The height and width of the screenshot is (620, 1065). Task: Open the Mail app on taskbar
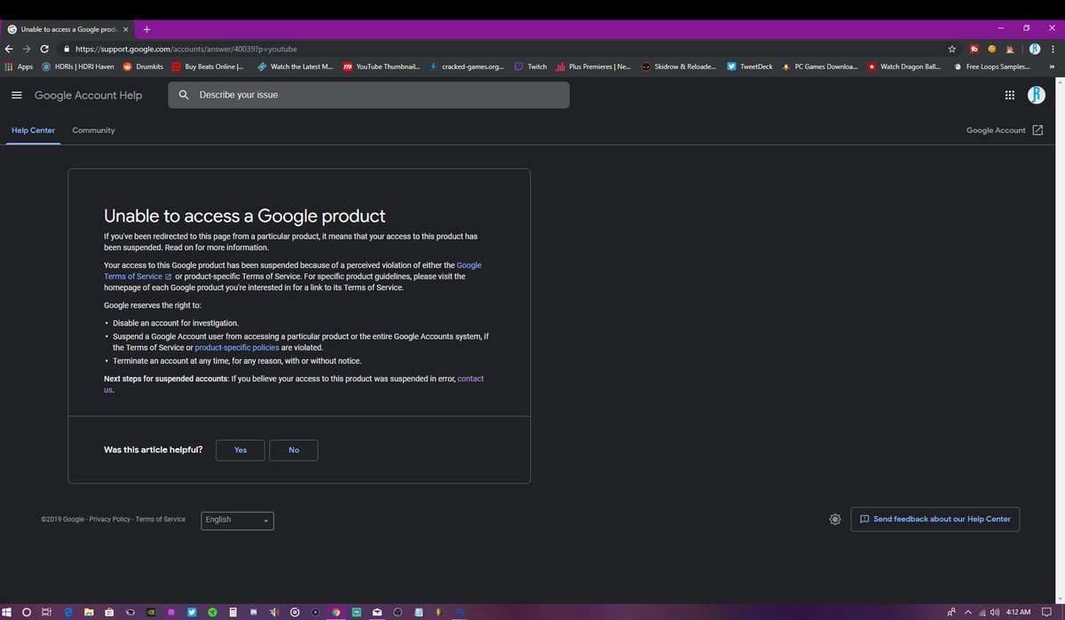(377, 612)
